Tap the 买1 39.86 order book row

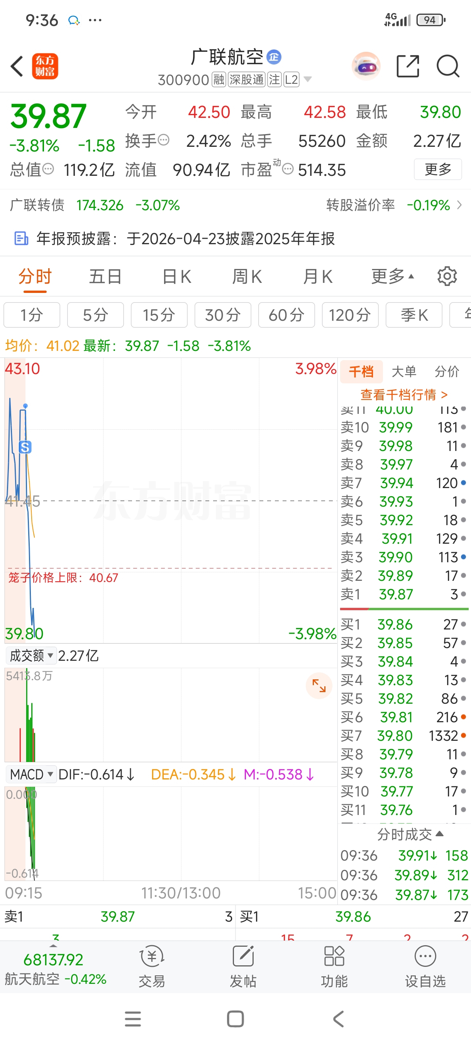403,624
